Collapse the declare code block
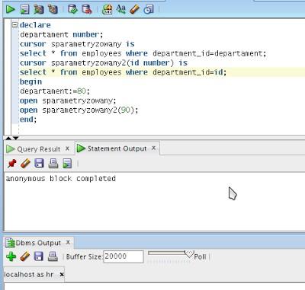This screenshot has width=305, height=290. [15, 24]
